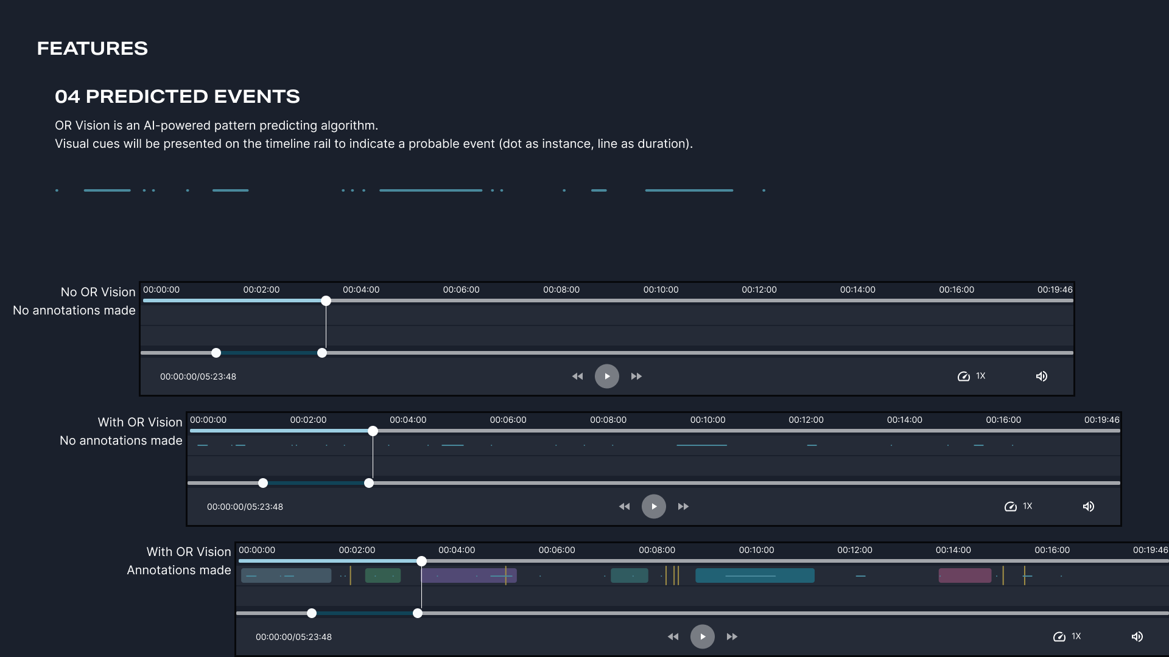Click volume icon in the bottom player
The height and width of the screenshot is (657, 1169).
pos(1137,636)
